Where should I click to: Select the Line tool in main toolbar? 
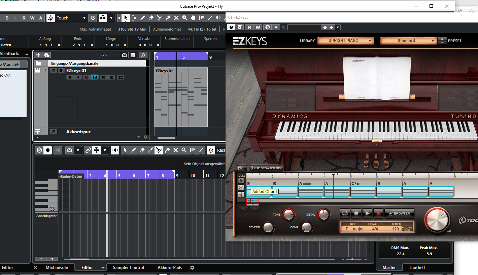210,18
